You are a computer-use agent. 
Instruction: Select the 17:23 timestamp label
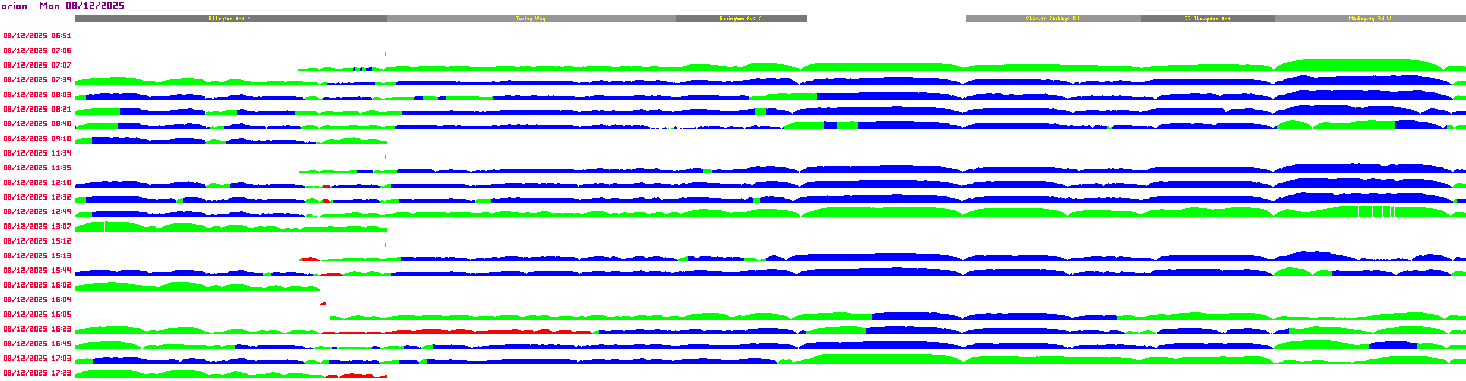(37, 373)
